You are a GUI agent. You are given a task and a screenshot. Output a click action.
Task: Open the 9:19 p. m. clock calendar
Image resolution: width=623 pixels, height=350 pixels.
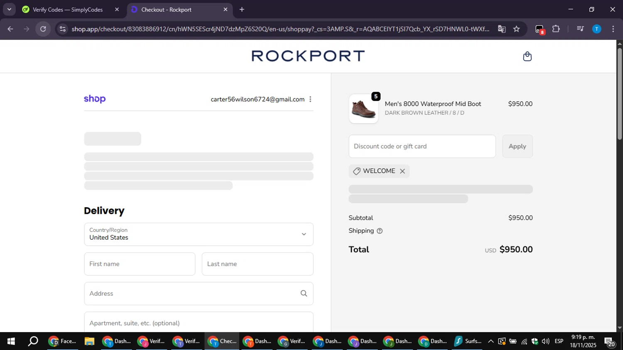583,341
